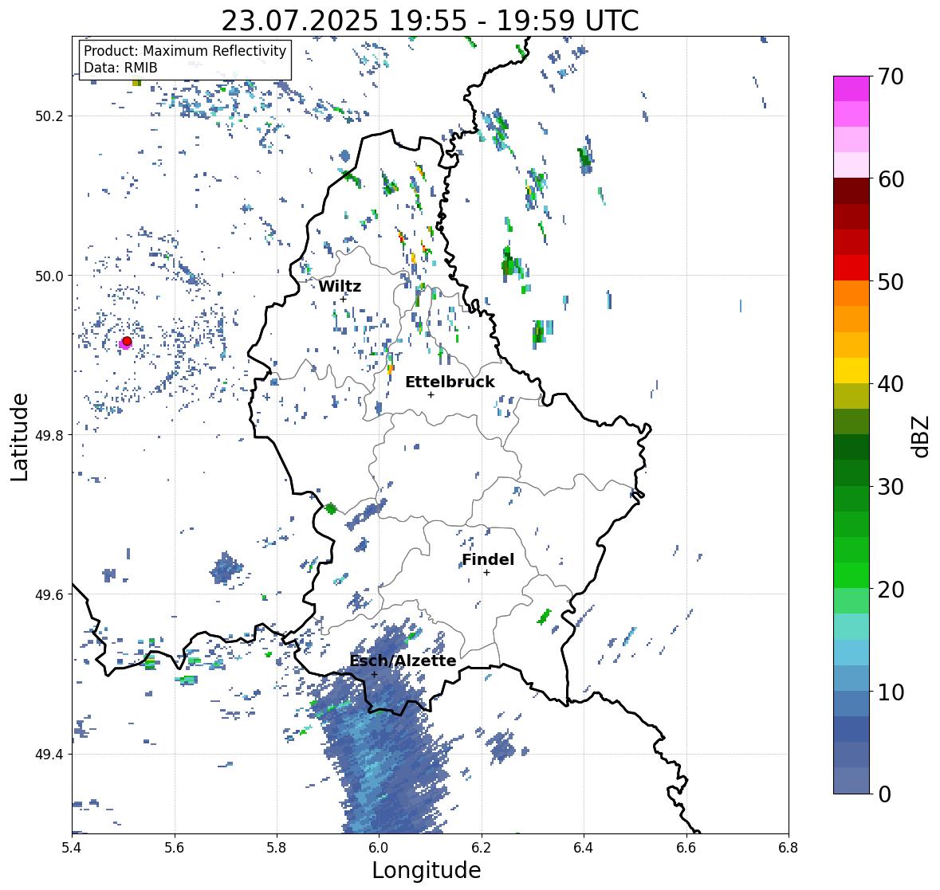This screenshot has height=890, width=940.
Task: Select the Ettelbruck station label
Action: pyautogui.click(x=450, y=382)
